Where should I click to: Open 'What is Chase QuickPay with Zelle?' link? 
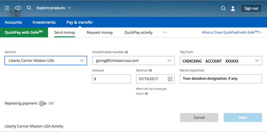[232, 32]
